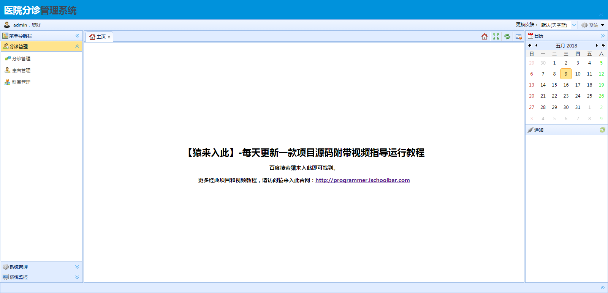Screen dimensions: 608x293
Task: Select day 28 in the calendar
Action: tap(543, 107)
